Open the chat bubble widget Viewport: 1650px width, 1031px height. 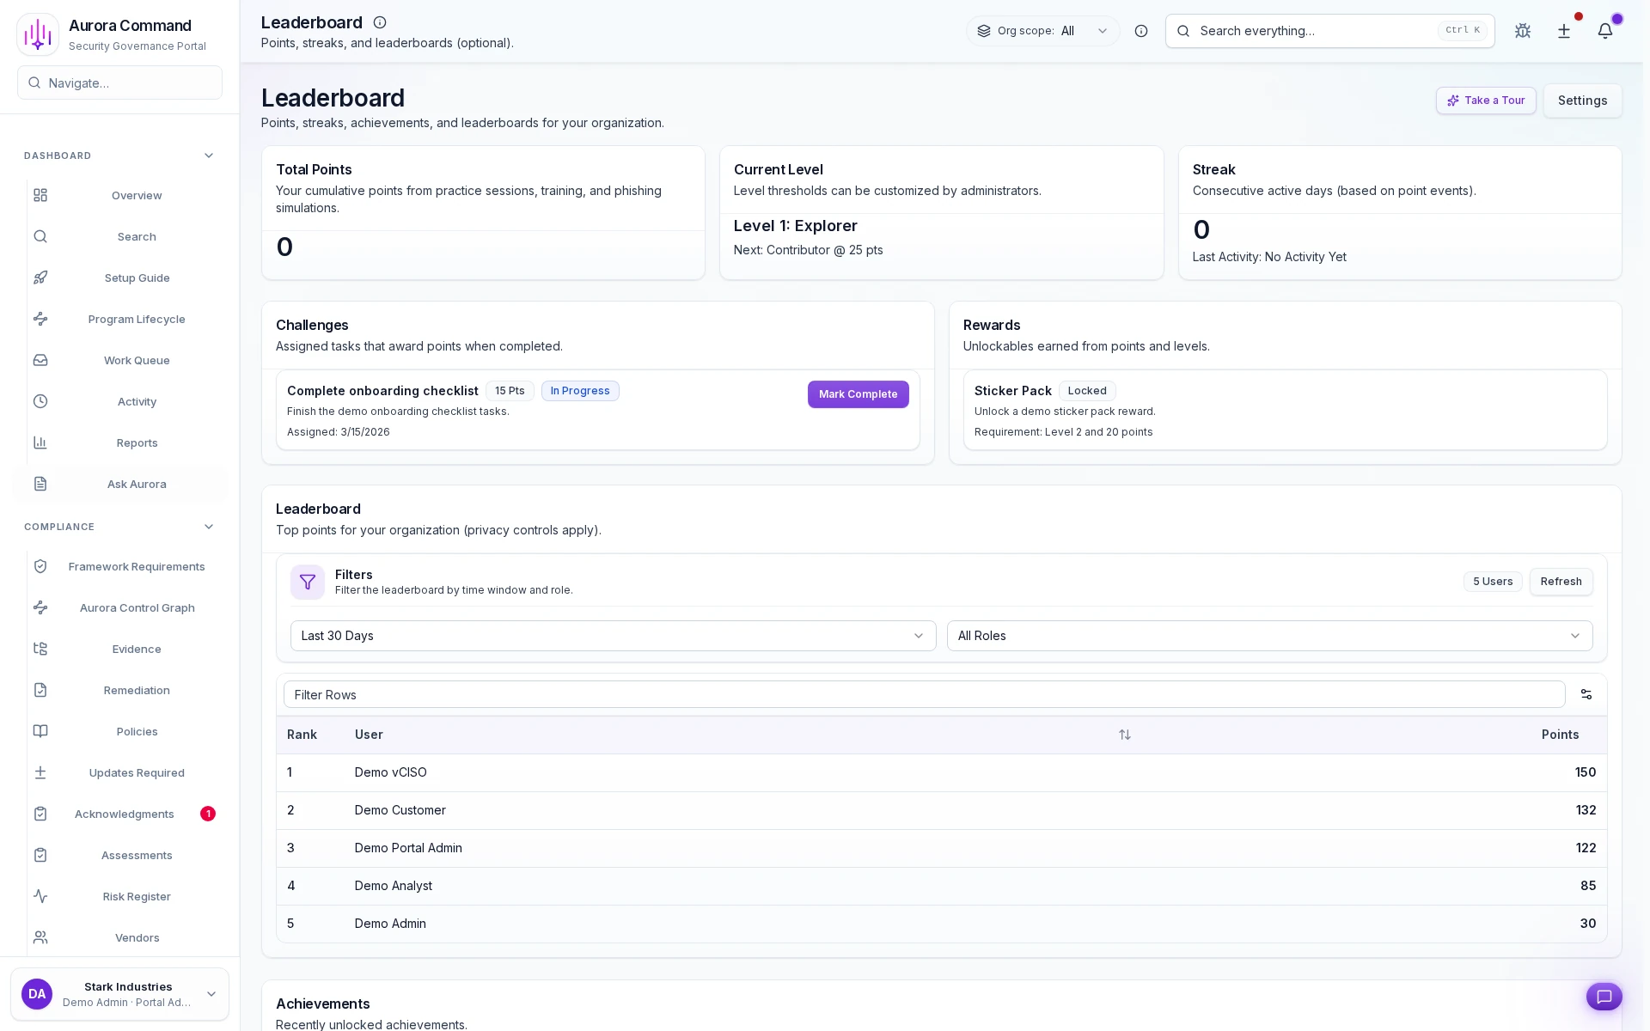pos(1604,997)
